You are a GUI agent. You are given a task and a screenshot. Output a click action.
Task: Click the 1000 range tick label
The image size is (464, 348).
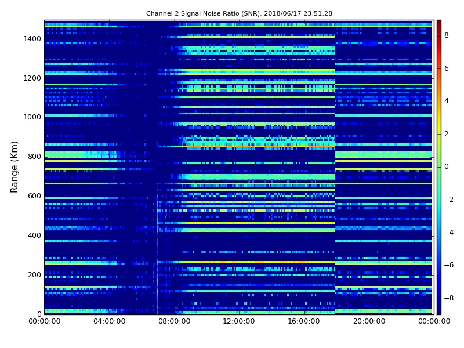(32, 117)
